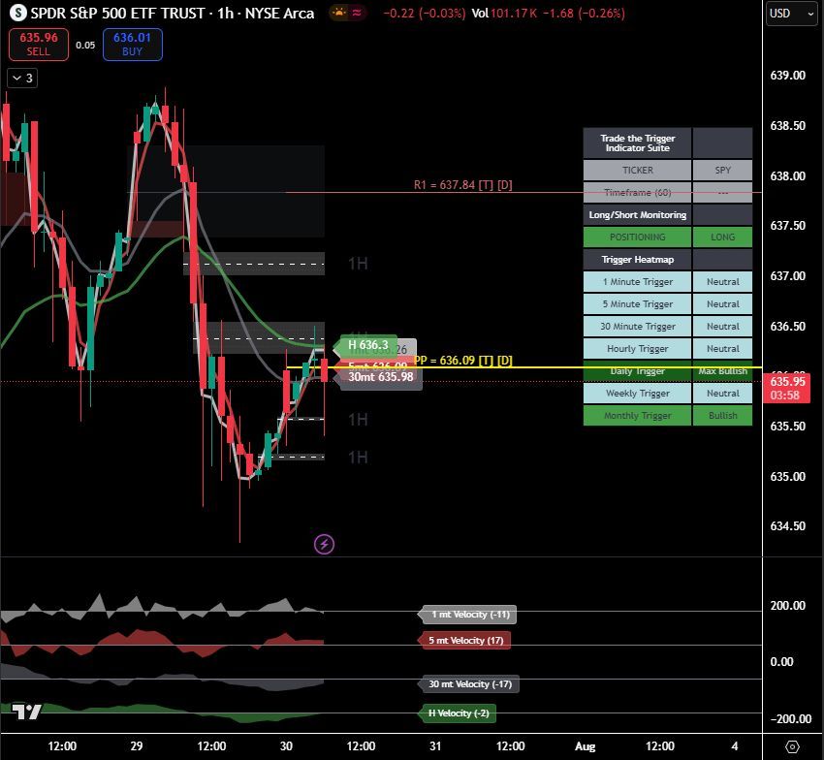Click the 30 Minute Trigger cell
The height and width of the screenshot is (760, 824).
638,327
